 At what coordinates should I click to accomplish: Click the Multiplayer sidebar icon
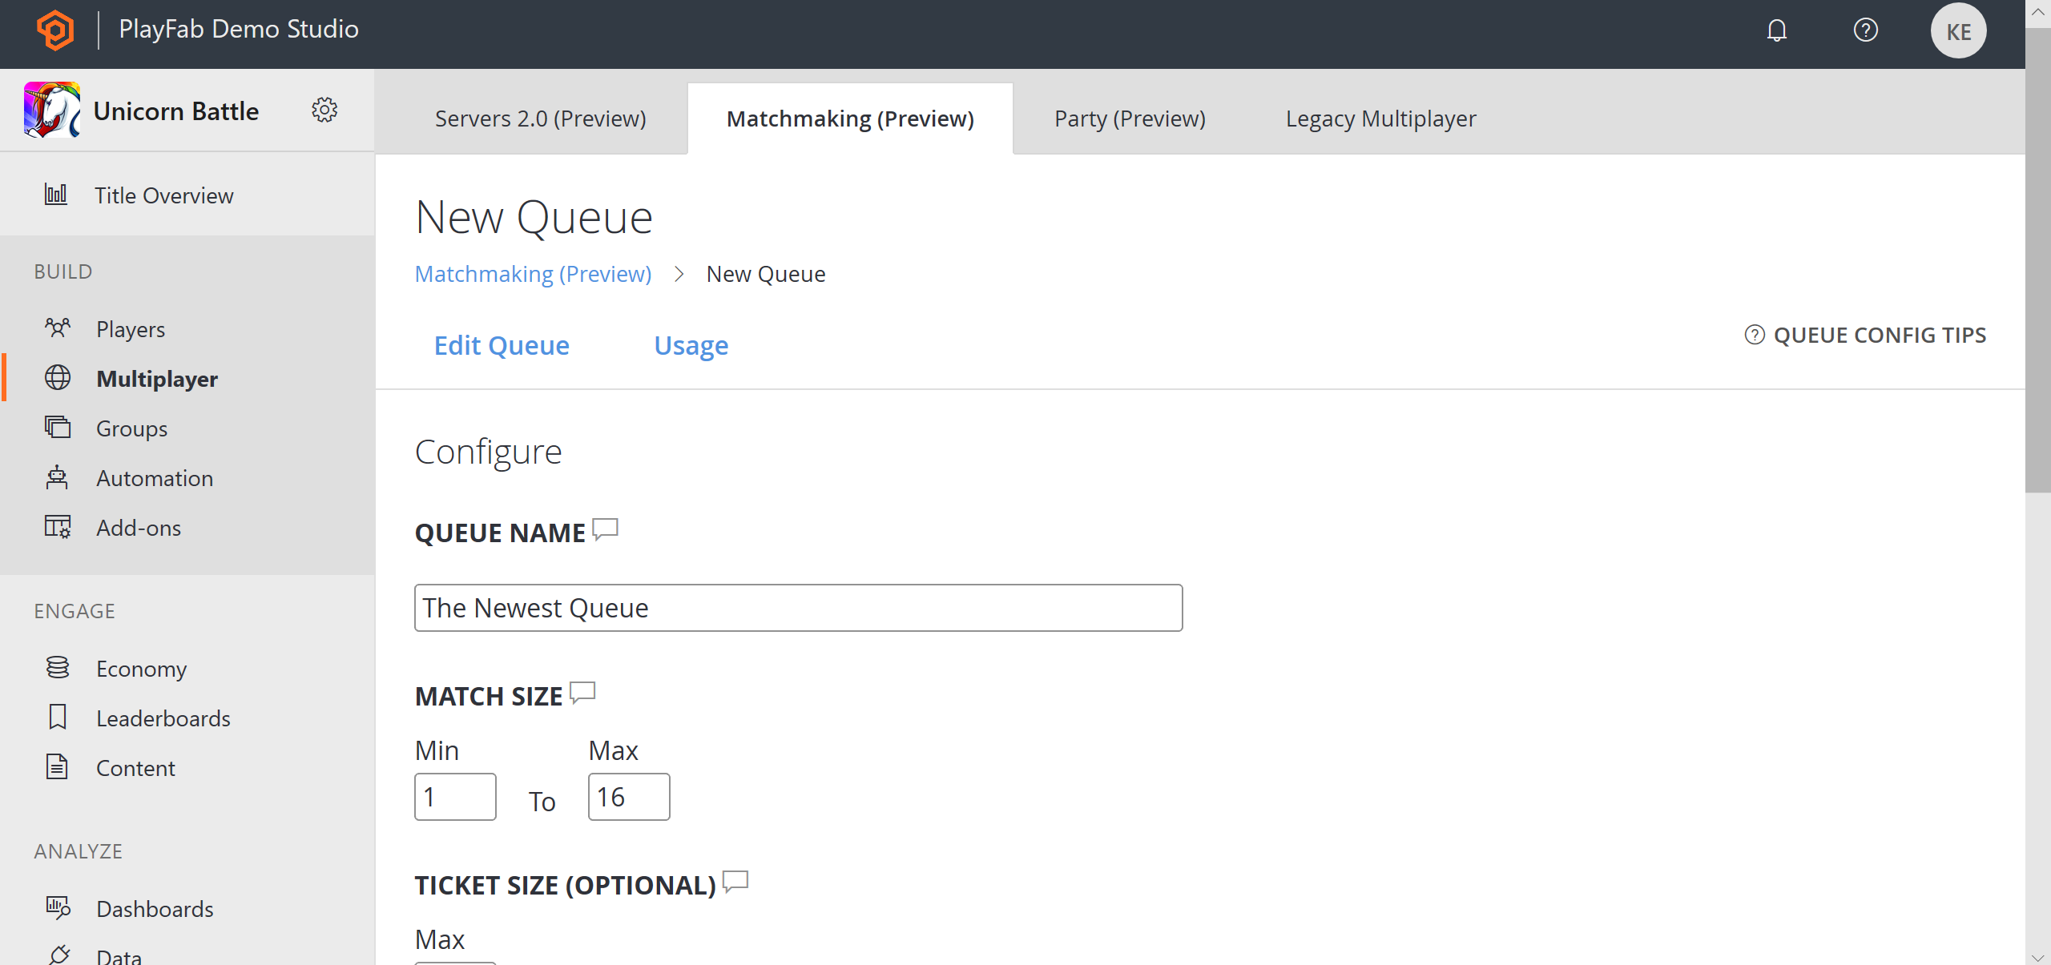coord(58,378)
